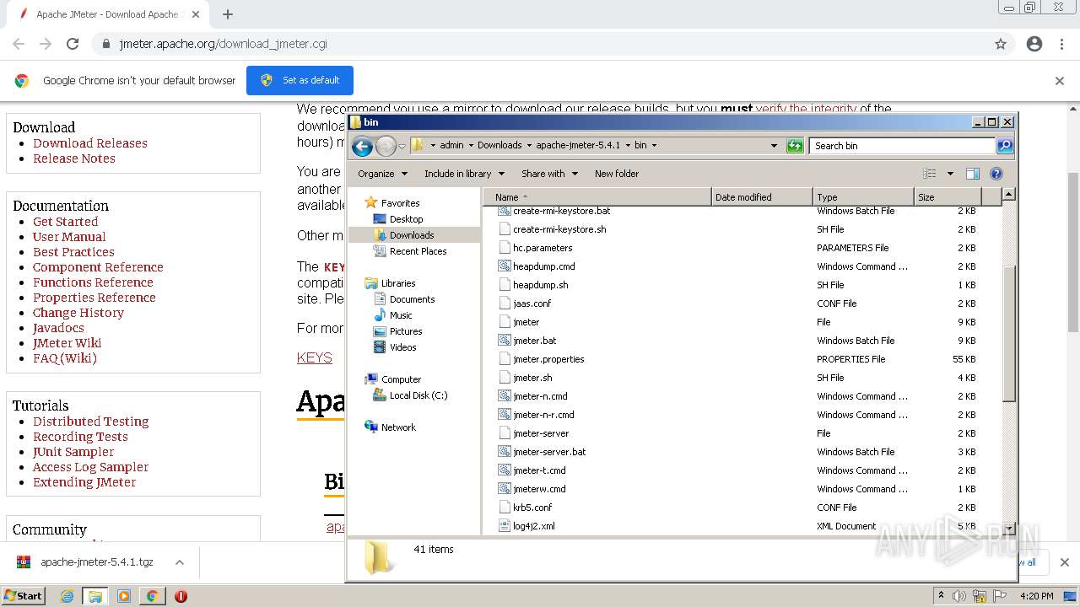
Task: Dismiss the default browser infobar
Action: click(1060, 81)
